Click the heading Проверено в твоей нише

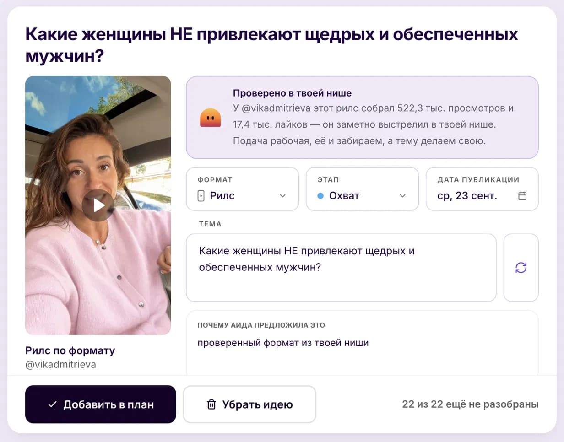292,93
